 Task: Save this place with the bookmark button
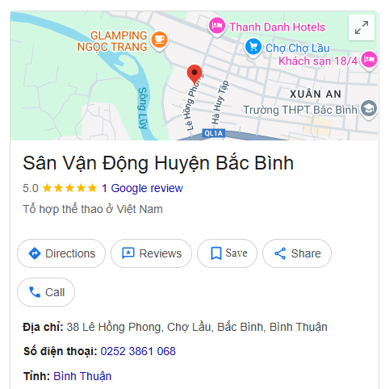coord(227,253)
